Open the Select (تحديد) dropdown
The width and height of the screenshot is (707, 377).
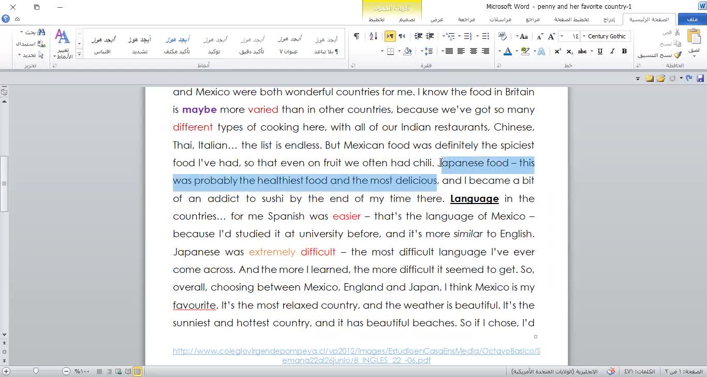coord(31,55)
